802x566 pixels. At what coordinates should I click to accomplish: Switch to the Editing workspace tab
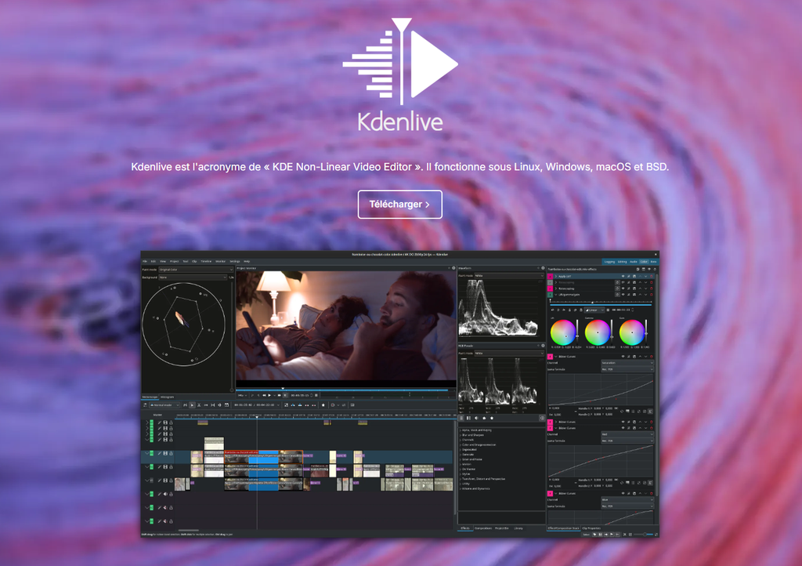[622, 262]
